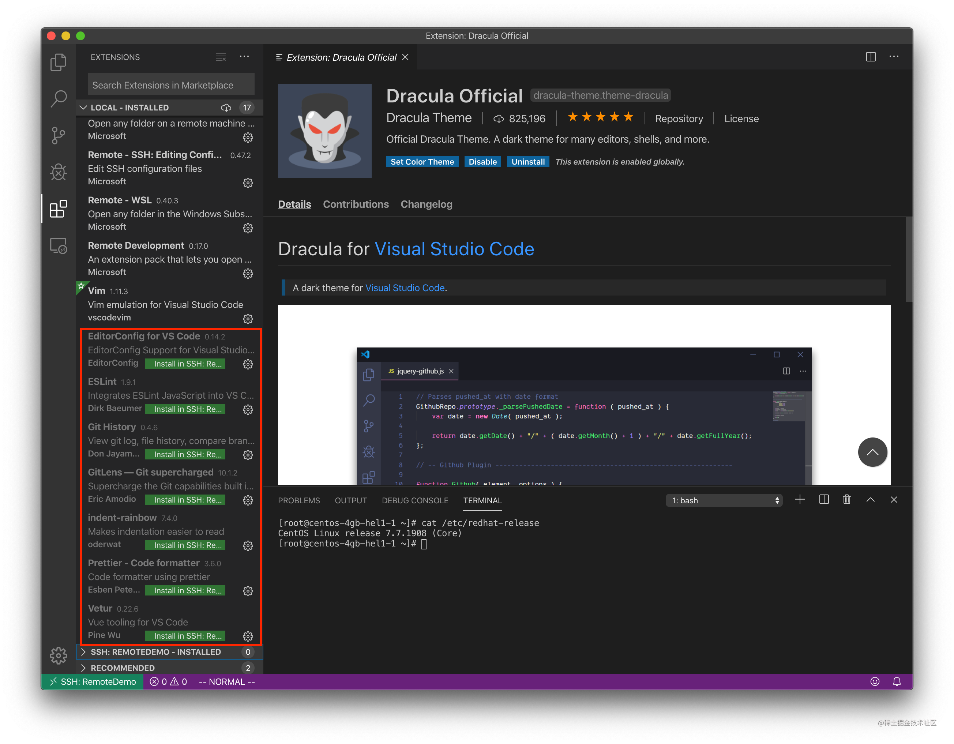Disable the Dracula Official extension
Viewport: 954px width, 744px height.
pos(482,161)
